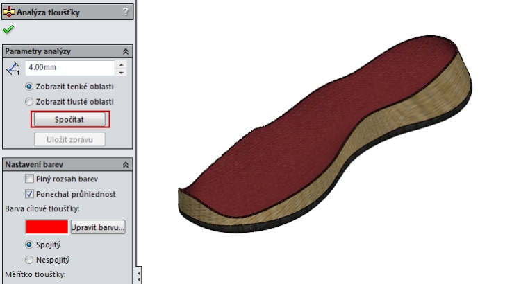Click the Spočítat button
Viewport: 521px width, 284px height.
click(x=69, y=119)
